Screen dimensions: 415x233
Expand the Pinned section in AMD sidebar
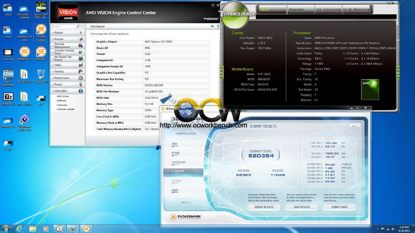[67, 33]
